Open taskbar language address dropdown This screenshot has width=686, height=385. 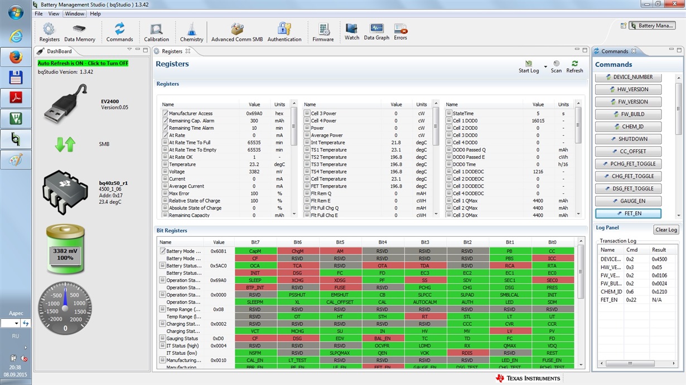coord(16,323)
